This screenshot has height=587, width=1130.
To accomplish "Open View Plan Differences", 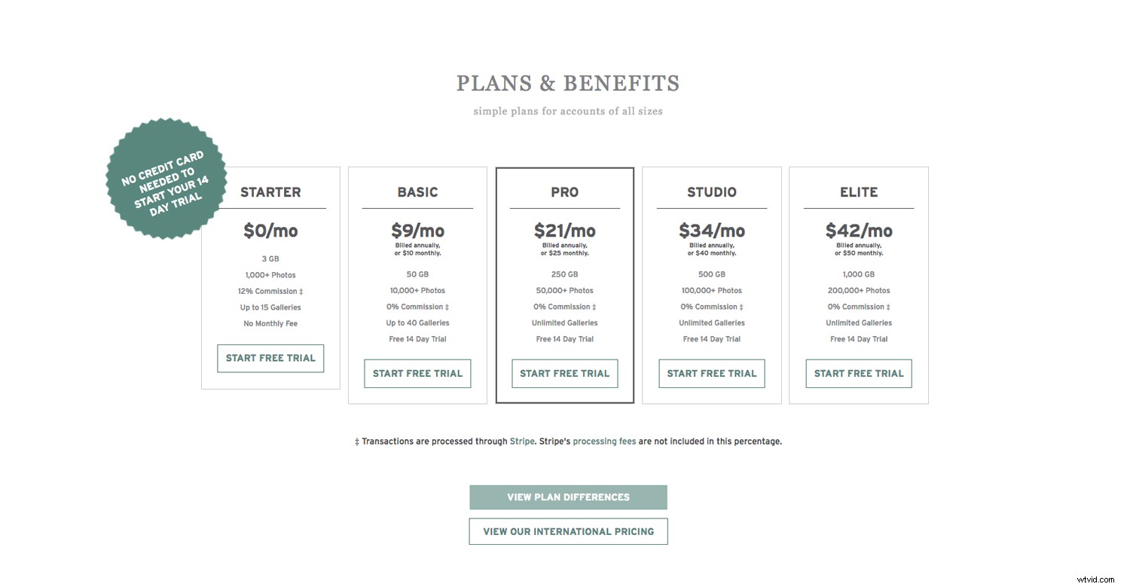I will (568, 497).
